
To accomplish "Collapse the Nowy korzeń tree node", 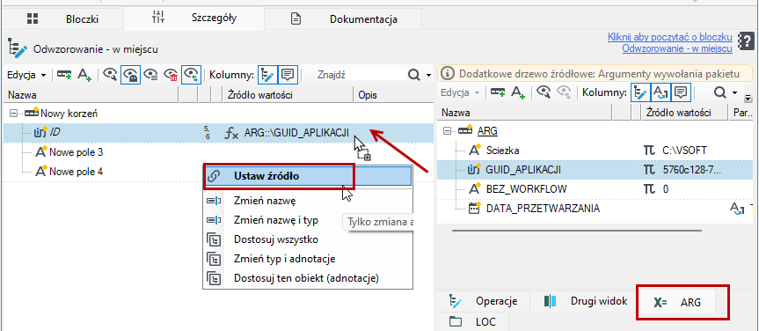I will pyautogui.click(x=13, y=114).
